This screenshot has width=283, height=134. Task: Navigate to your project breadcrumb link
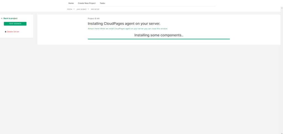pos(81,9)
